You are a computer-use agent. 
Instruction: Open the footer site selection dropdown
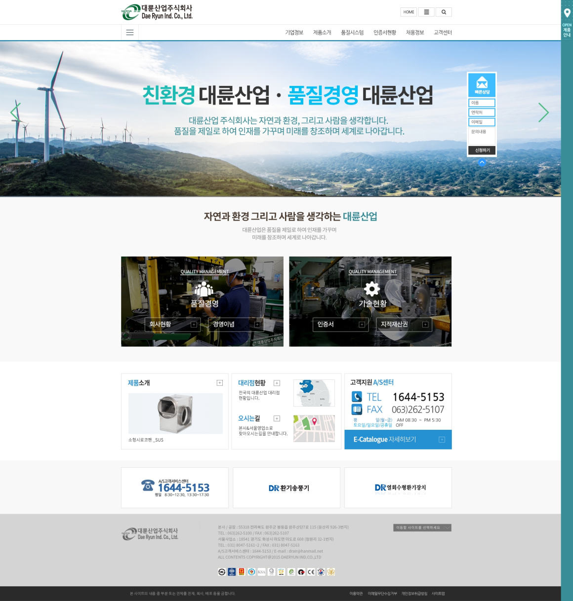422,527
